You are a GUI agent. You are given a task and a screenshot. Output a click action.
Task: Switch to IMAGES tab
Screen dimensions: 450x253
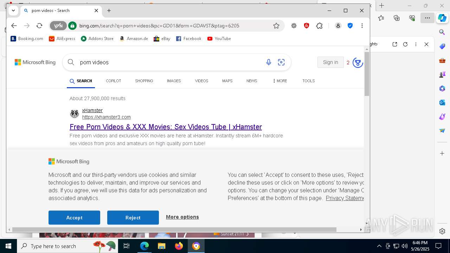[174, 81]
